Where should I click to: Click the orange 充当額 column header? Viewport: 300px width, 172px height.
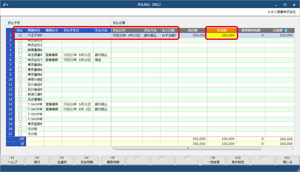pos(222,30)
